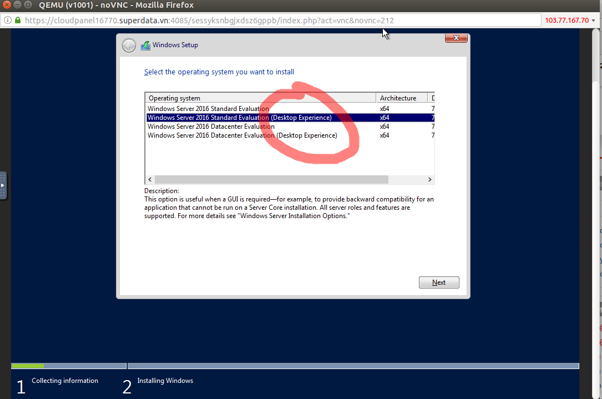Image resolution: width=602 pixels, height=399 pixels.
Task: Expand the noVNC control bar handle
Action: click(3, 185)
